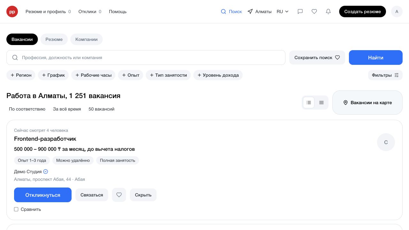Screen dimensions: 409x230
Task: Open Вакансии на карте map
Action: click(x=367, y=103)
